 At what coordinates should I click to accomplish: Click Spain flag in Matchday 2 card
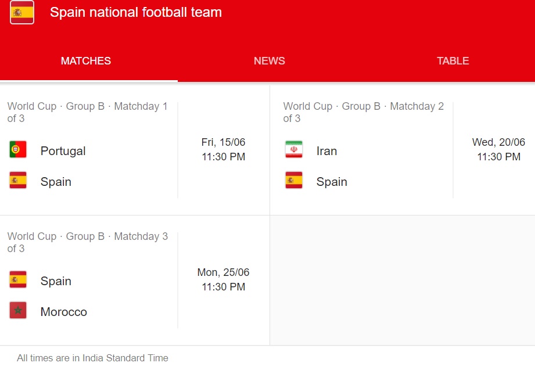click(294, 180)
